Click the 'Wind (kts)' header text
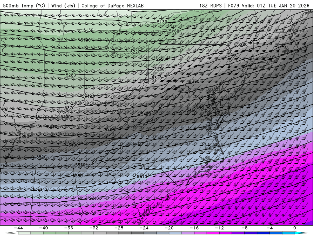313x235 pixels. coord(63,5)
